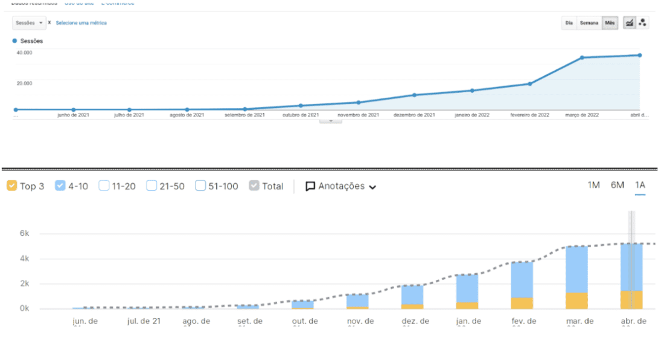Select the 1A time range tab
661x342 pixels.
(x=640, y=185)
